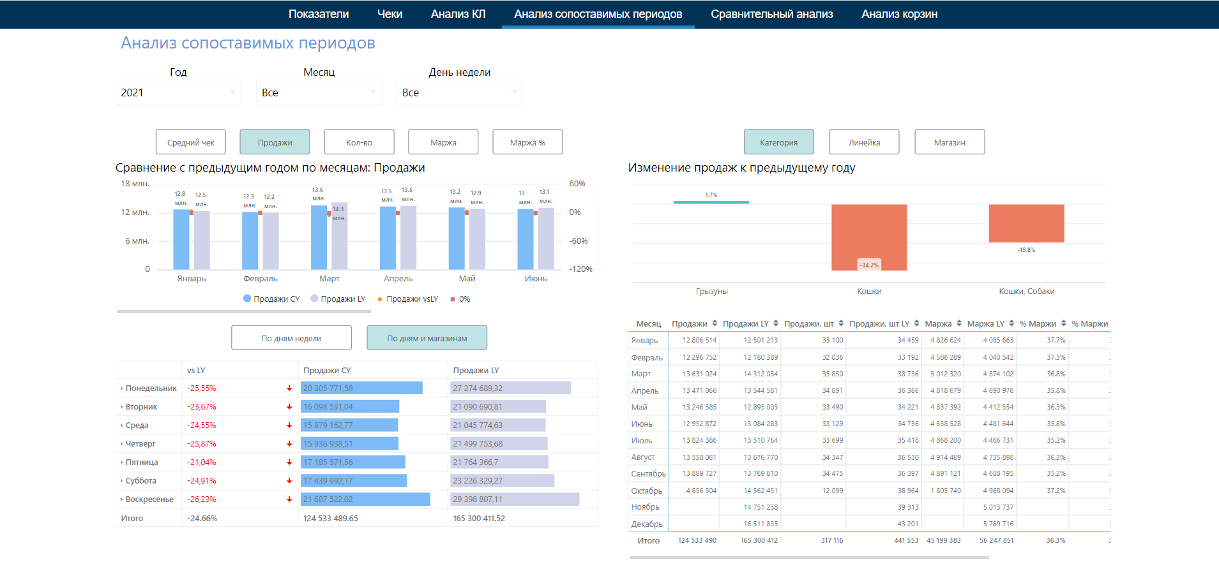
Task: Open the Чеки tab
Action: (x=390, y=14)
